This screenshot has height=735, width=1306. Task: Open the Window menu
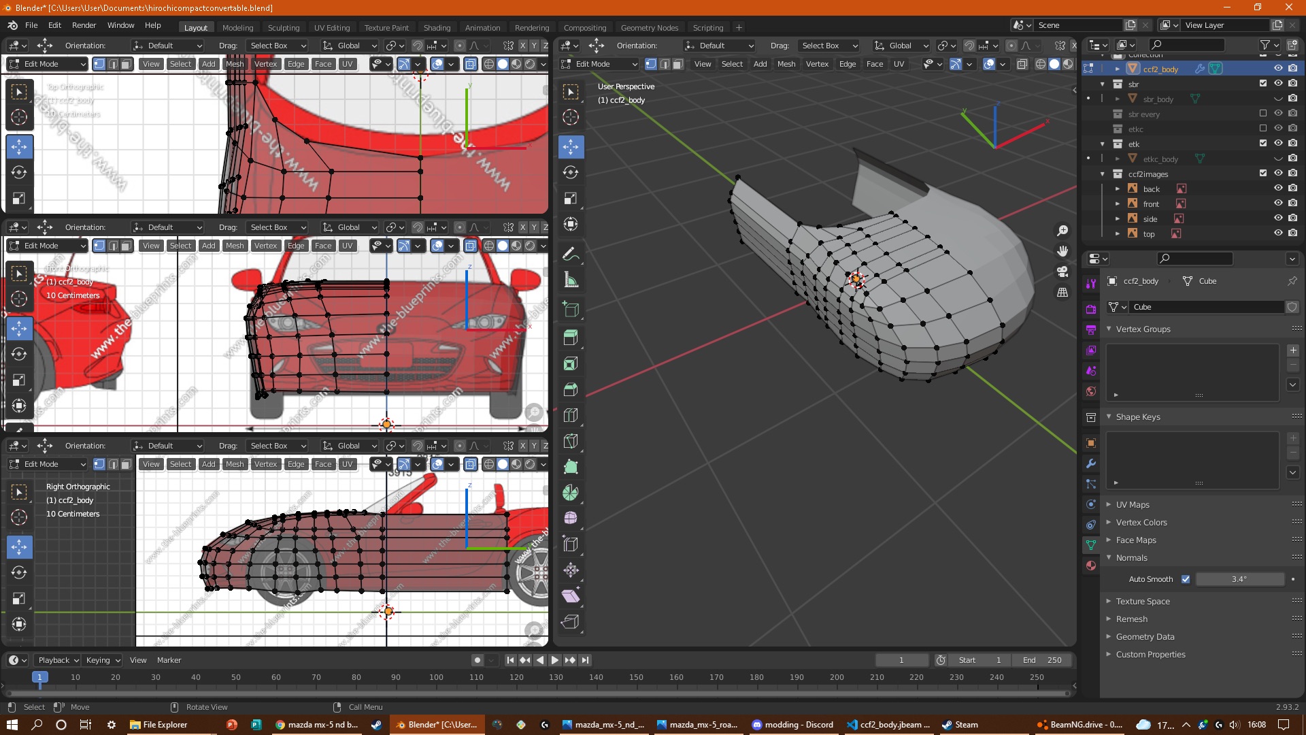click(120, 25)
